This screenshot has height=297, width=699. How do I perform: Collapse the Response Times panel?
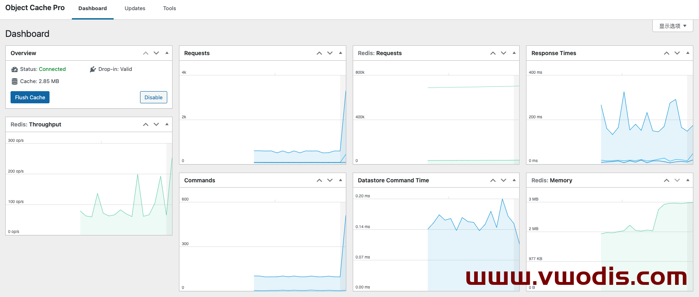click(688, 53)
